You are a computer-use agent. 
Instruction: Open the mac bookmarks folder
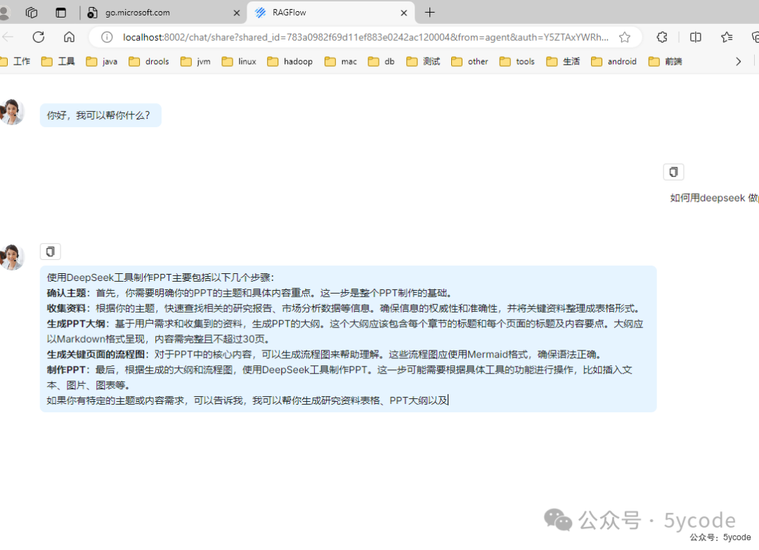341,61
